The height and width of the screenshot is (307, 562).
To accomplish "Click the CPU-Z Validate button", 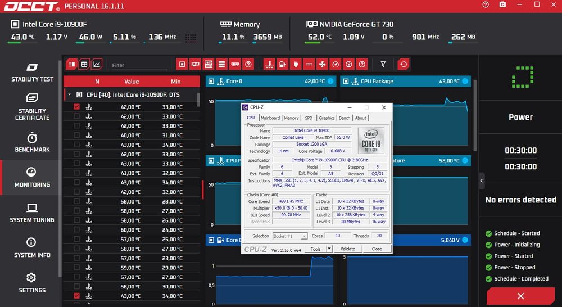I will click(348, 249).
